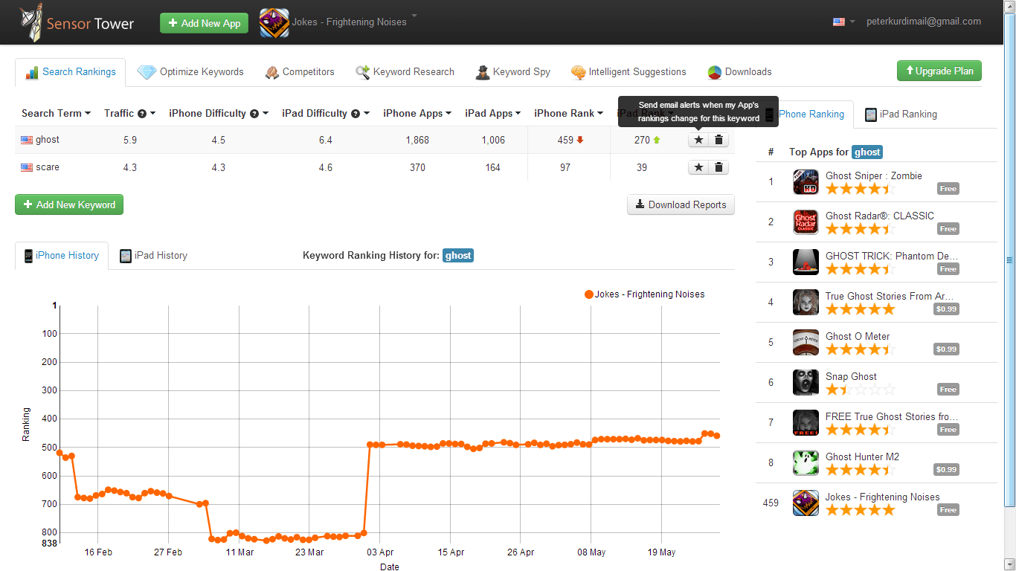Click iPad Rank value 270 for ghost

coord(643,140)
